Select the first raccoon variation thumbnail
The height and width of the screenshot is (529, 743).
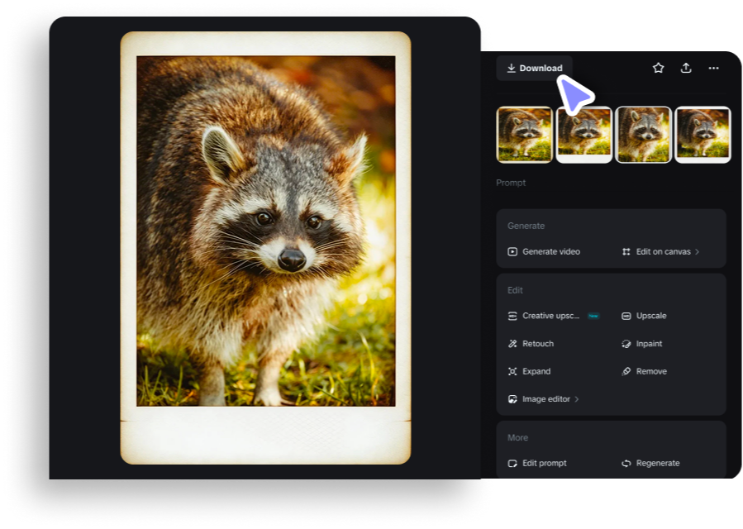coord(524,134)
